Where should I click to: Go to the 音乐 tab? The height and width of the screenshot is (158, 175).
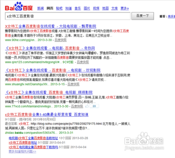tap(78, 8)
